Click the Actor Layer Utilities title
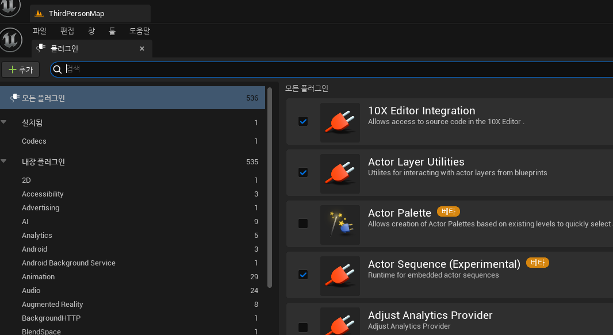Screen dimensions: 613x335 tap(416, 162)
